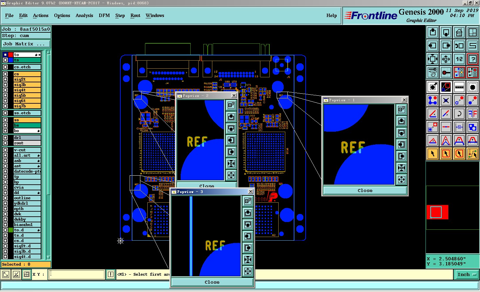Click pan up icon in Popview 1 window
The height and width of the screenshot is (292, 480).
[401, 121]
